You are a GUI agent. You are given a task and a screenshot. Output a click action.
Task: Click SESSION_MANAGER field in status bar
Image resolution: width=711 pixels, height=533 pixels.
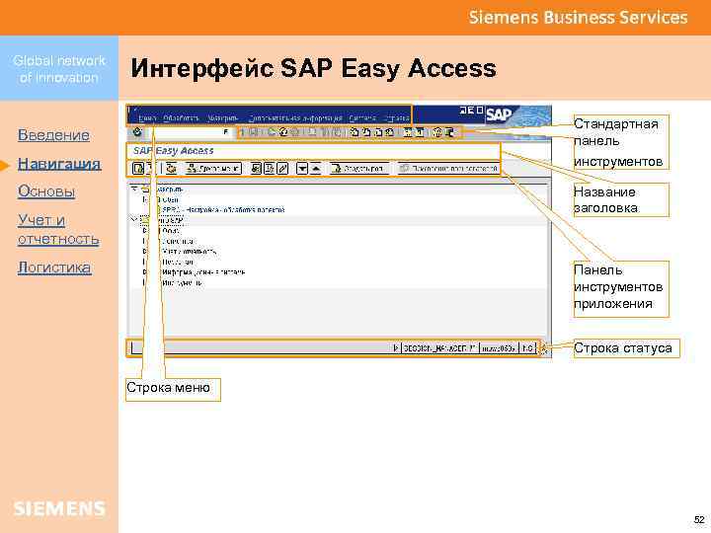[439, 348]
